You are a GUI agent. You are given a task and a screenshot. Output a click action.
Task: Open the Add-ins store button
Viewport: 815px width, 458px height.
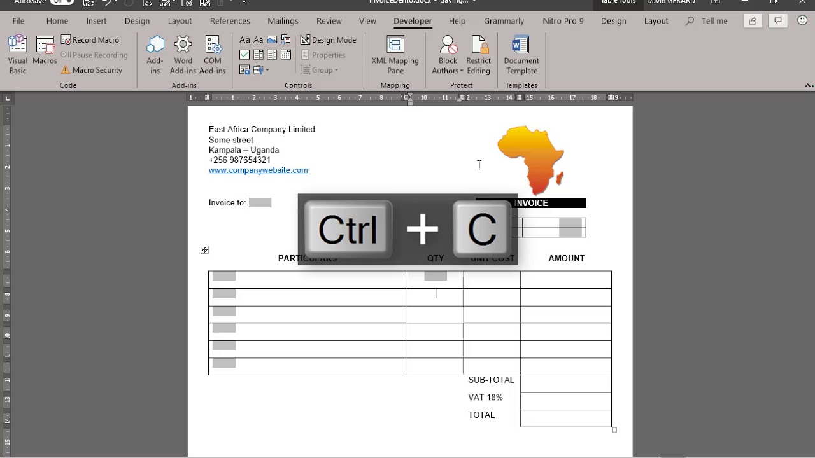(155, 55)
